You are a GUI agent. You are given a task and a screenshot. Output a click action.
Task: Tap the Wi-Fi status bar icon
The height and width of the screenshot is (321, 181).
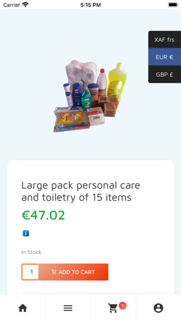[25, 5]
